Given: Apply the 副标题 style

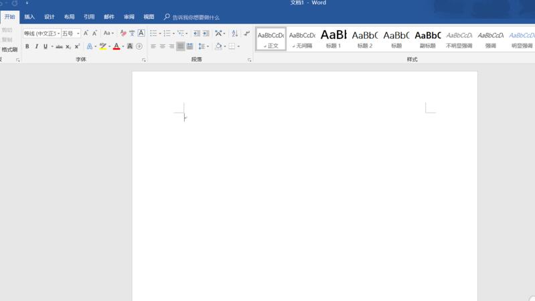Looking at the screenshot, I should (428, 40).
